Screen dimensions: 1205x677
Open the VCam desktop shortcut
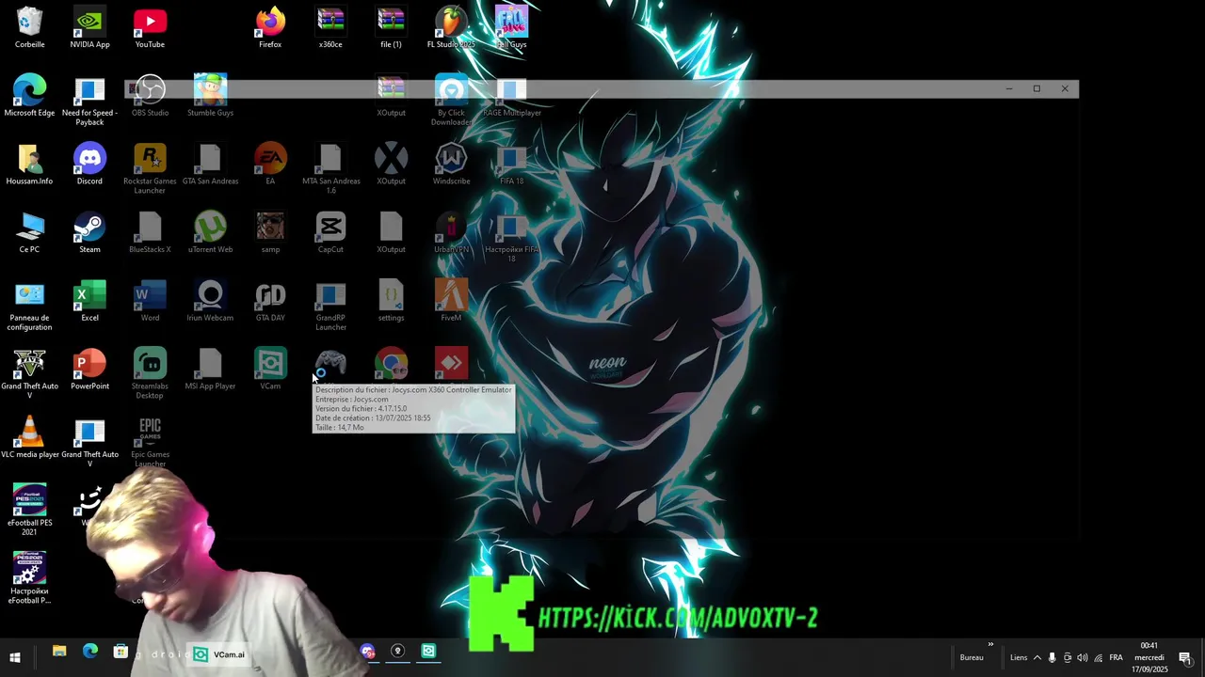click(270, 370)
